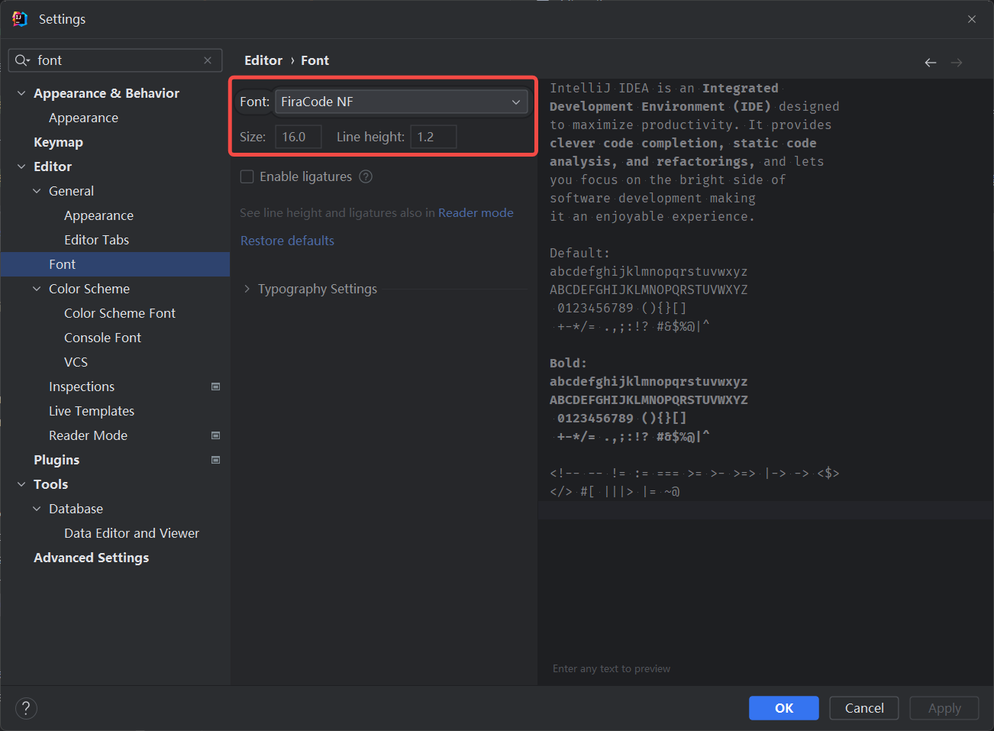Screen dimensions: 994x731
Task: Collapse the Tools tree group
Action: tap(21, 484)
